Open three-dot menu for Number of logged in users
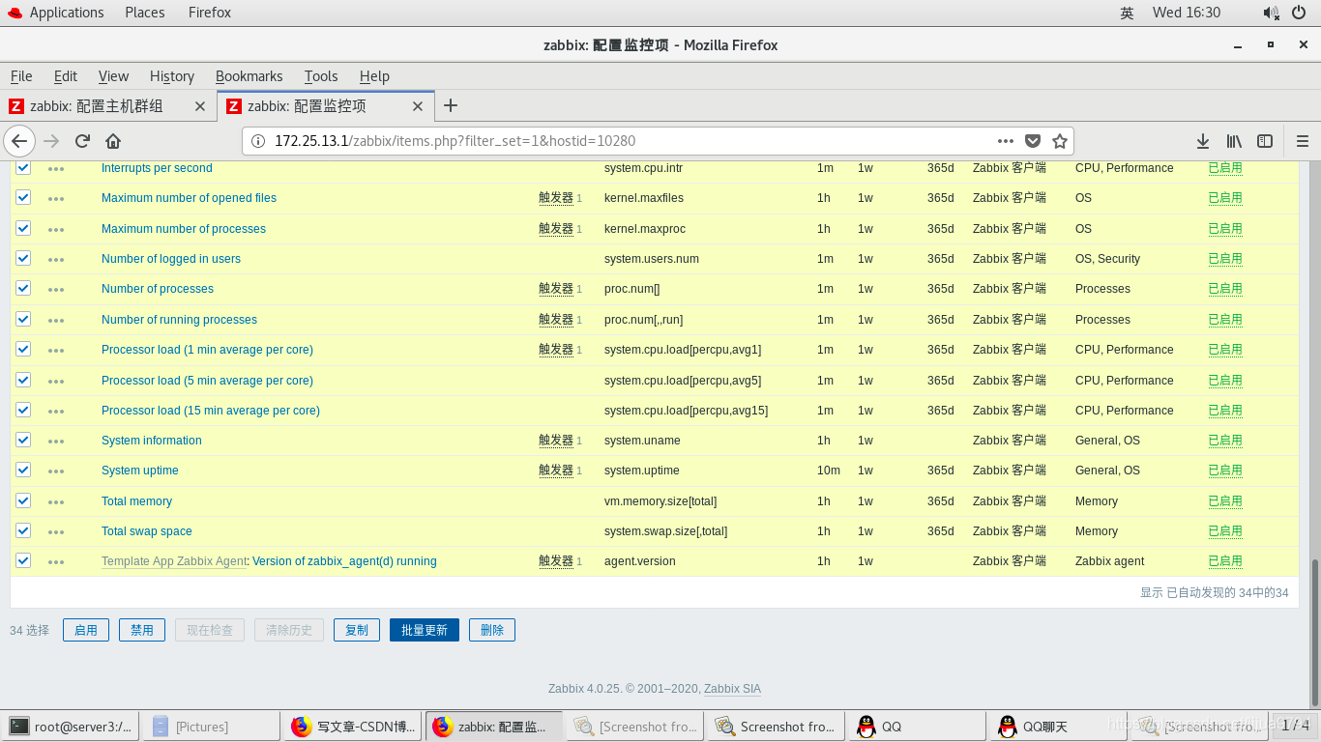Screen dimensions: 1321x742 pos(56,260)
